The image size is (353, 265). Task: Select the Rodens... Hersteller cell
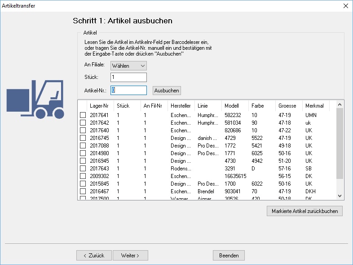(181, 169)
